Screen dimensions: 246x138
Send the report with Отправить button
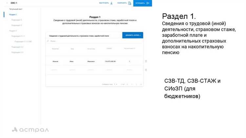tap(142, 3)
